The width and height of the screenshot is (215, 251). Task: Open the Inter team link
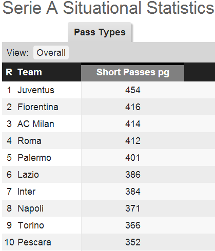coord(27,192)
